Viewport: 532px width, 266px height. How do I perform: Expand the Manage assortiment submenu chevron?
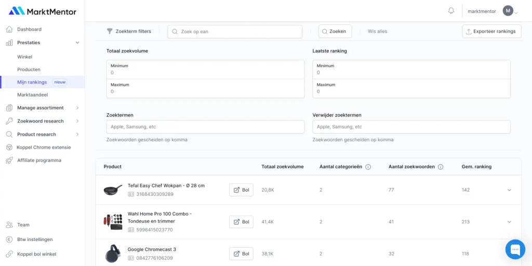pos(77,108)
